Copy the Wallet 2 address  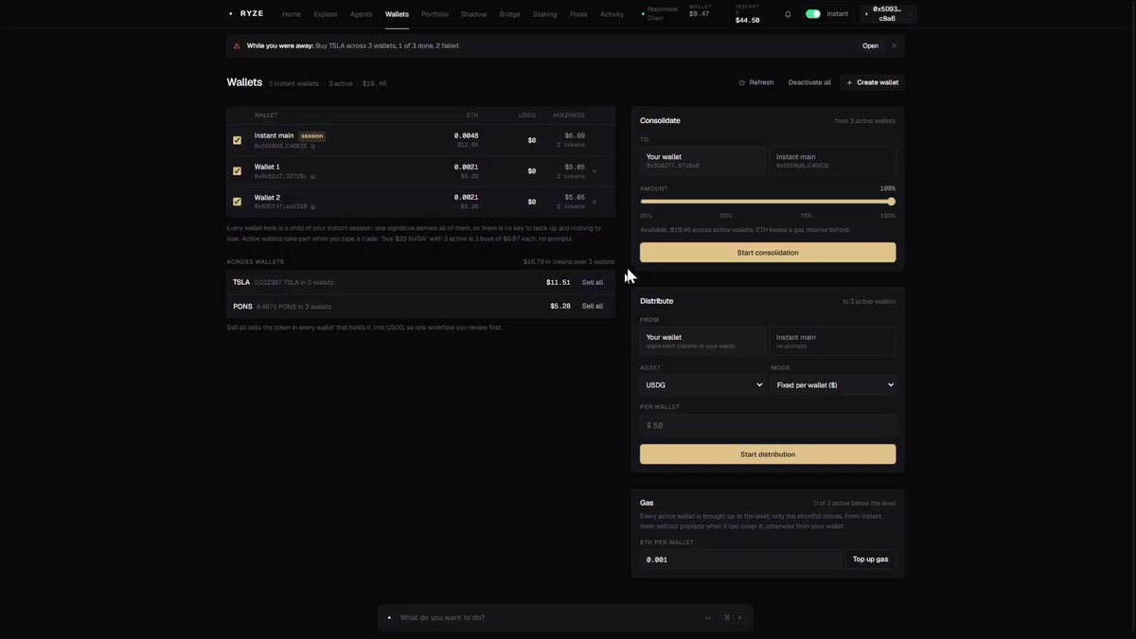[x=312, y=206]
